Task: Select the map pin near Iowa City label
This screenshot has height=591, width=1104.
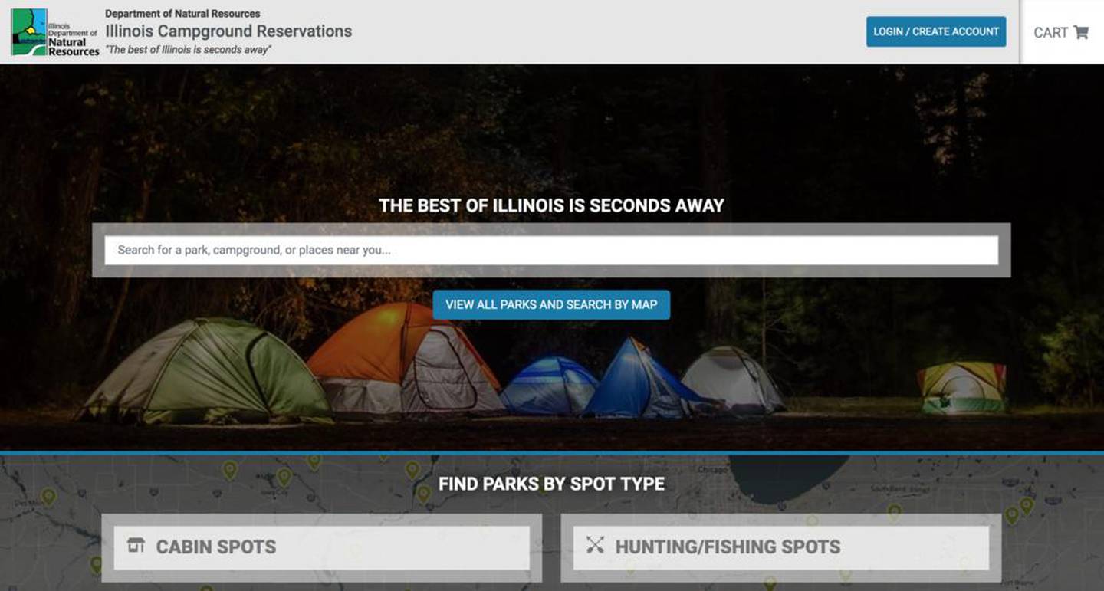Action: tap(284, 477)
